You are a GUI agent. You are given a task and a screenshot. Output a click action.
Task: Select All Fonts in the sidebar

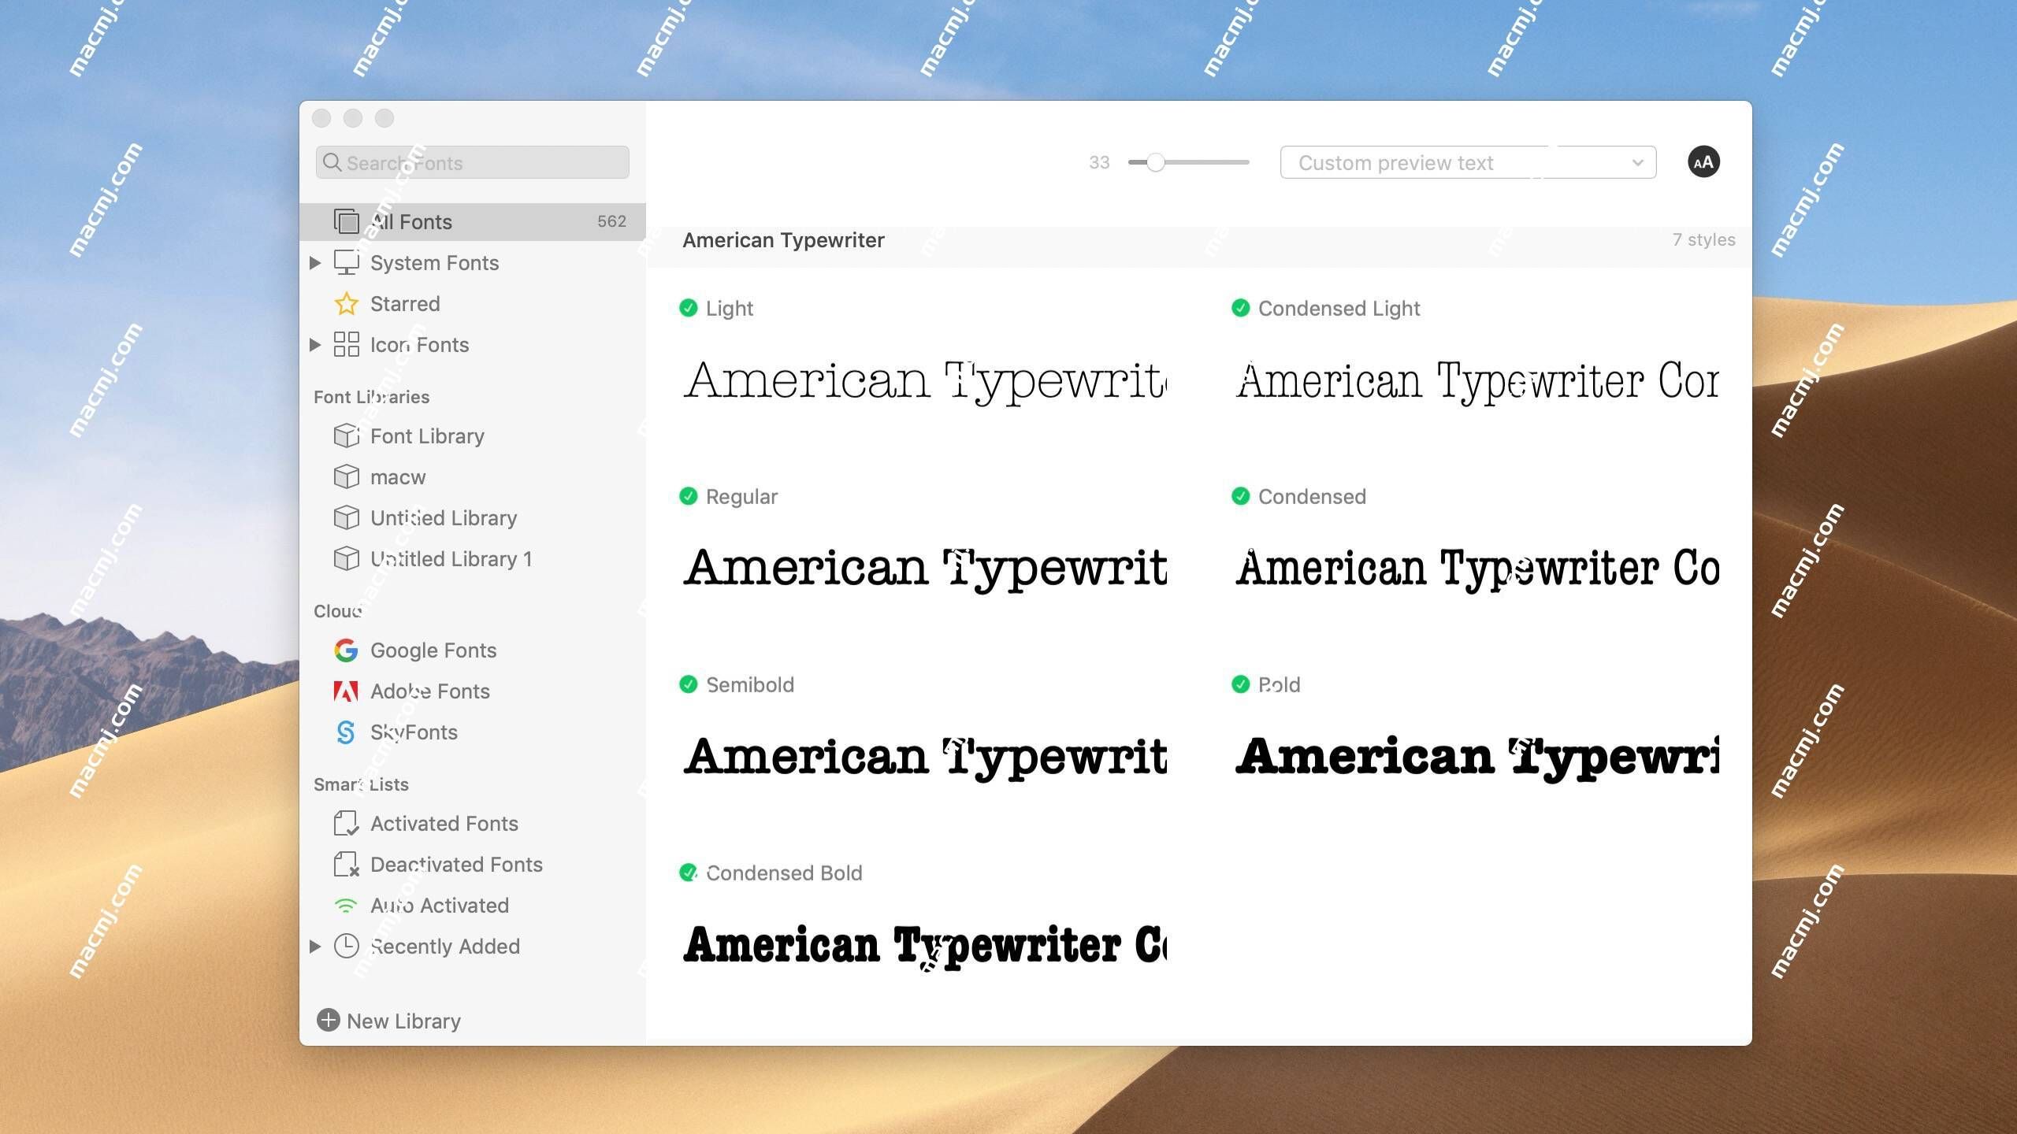473,221
